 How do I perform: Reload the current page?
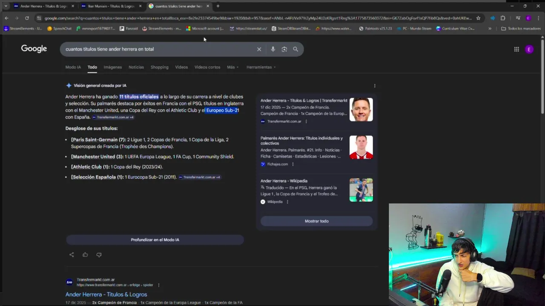(27, 18)
